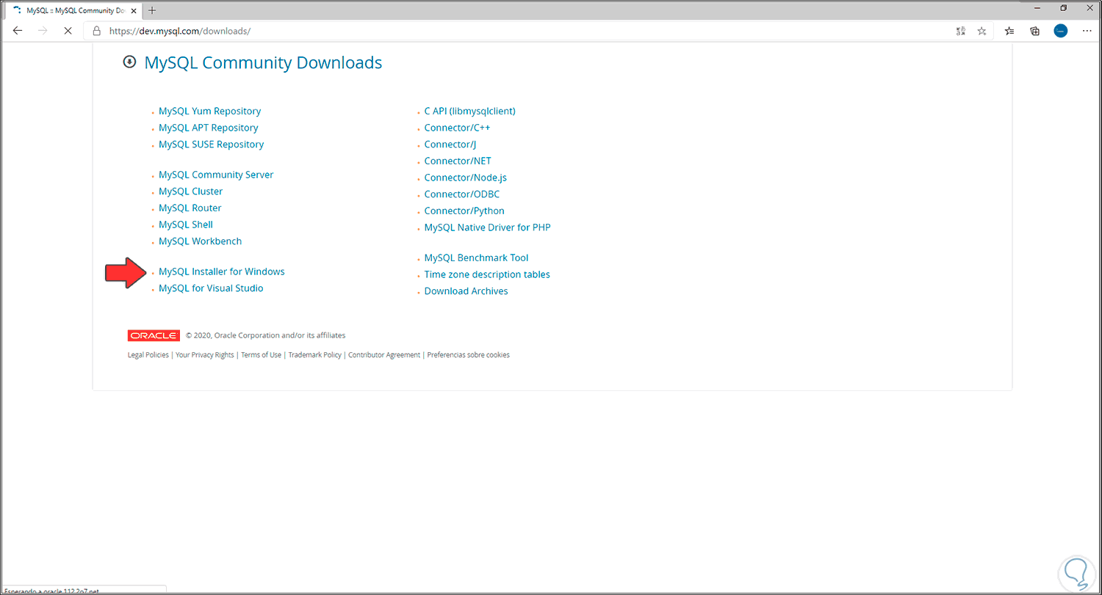Open the Collections panel
The image size is (1102, 595).
1035,31
